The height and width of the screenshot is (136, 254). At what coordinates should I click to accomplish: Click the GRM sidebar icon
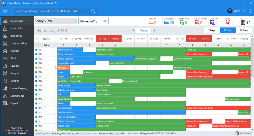(x=5, y=58)
